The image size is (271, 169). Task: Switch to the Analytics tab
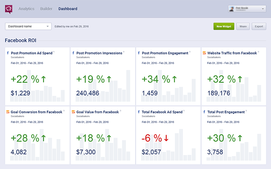[26, 9]
